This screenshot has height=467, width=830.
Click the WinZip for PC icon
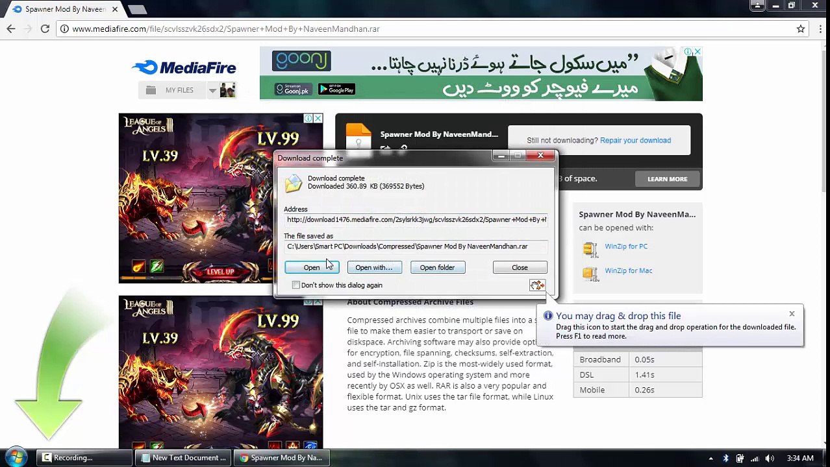pyautogui.click(x=590, y=248)
